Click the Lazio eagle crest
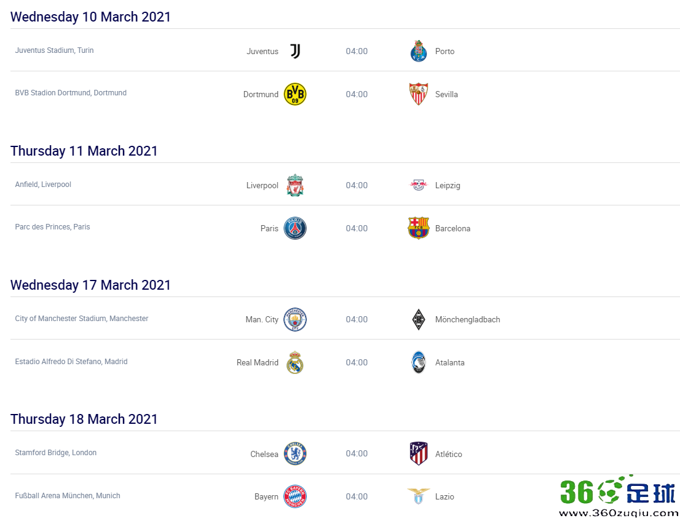Viewport: 680px width, 521px height. [x=419, y=496]
